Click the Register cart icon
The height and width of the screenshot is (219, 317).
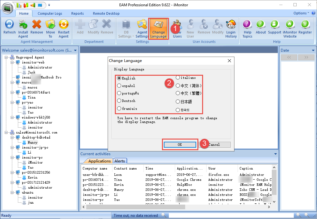click(305, 24)
